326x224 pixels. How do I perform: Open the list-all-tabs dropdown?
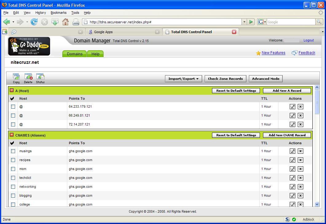322,32
